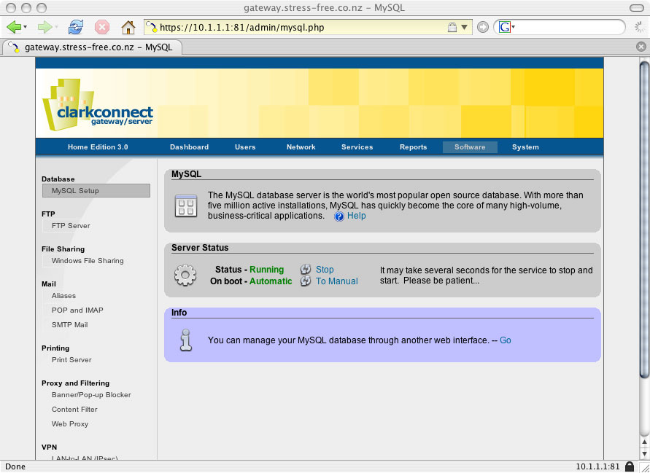Open the Google search engine dropdown

click(x=506, y=28)
